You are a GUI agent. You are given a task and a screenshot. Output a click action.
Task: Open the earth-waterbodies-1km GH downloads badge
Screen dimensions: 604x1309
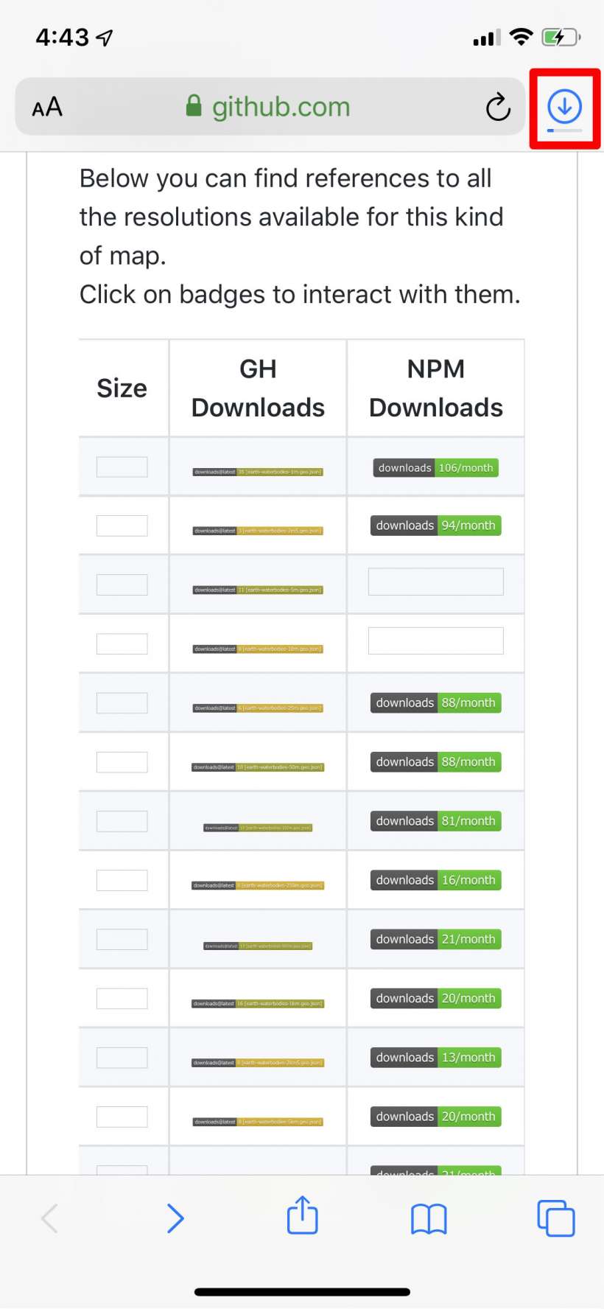click(258, 1004)
